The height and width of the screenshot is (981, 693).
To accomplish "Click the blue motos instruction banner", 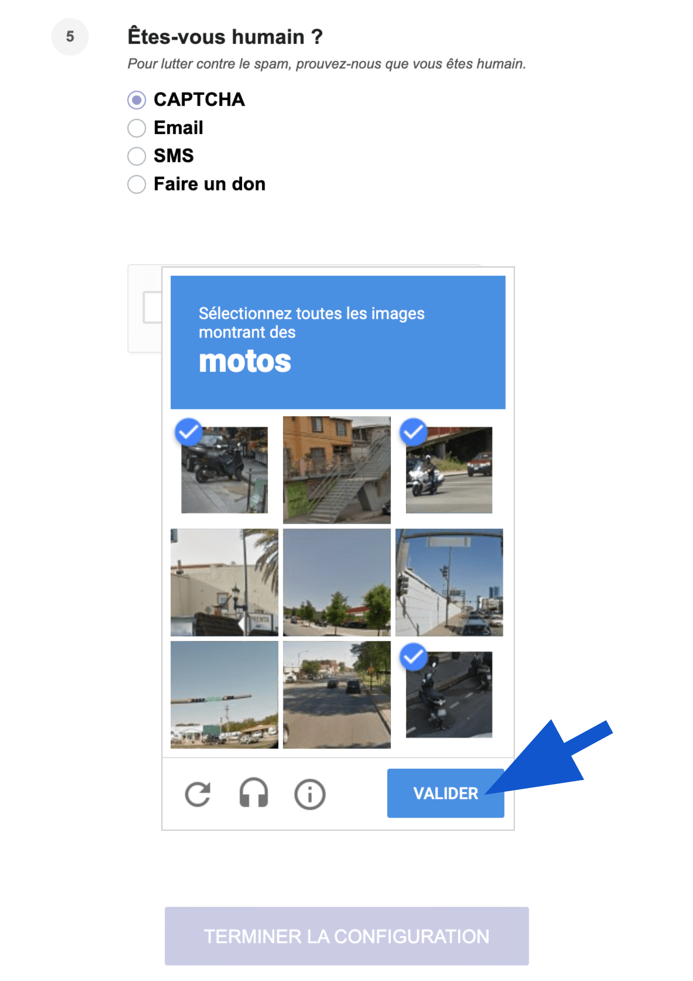I will [338, 342].
